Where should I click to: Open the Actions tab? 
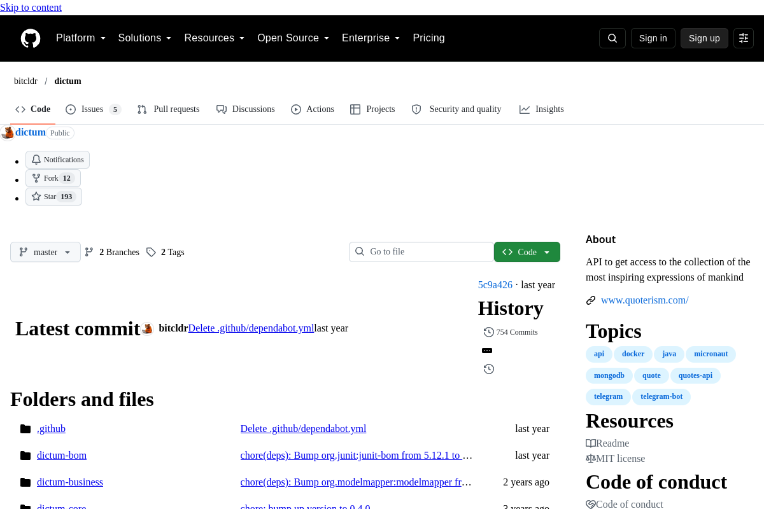coord(312,109)
